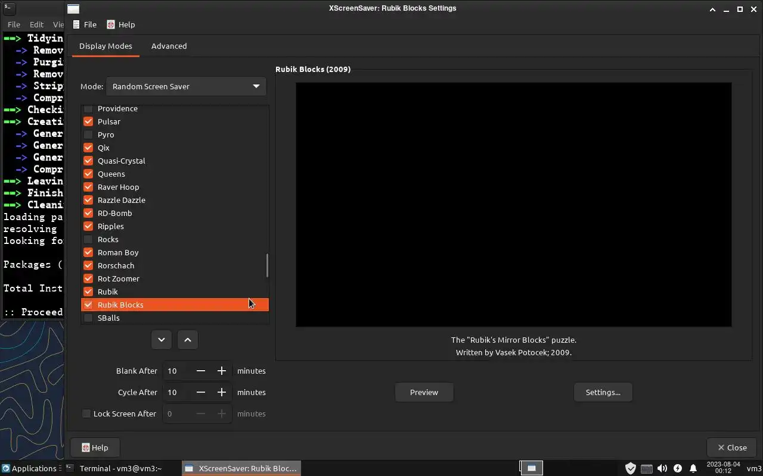Open the Settings... button

603,392
